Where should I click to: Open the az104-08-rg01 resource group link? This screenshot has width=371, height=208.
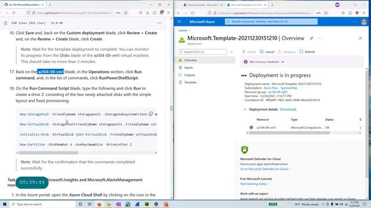pos(278,92)
